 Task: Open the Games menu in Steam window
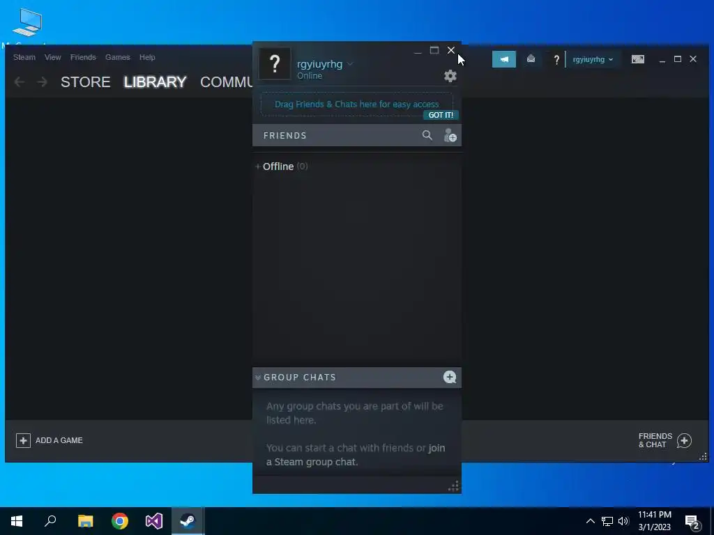[x=117, y=57]
